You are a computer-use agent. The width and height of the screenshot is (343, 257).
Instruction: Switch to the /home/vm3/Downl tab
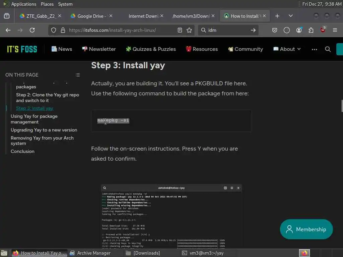[x=191, y=16]
